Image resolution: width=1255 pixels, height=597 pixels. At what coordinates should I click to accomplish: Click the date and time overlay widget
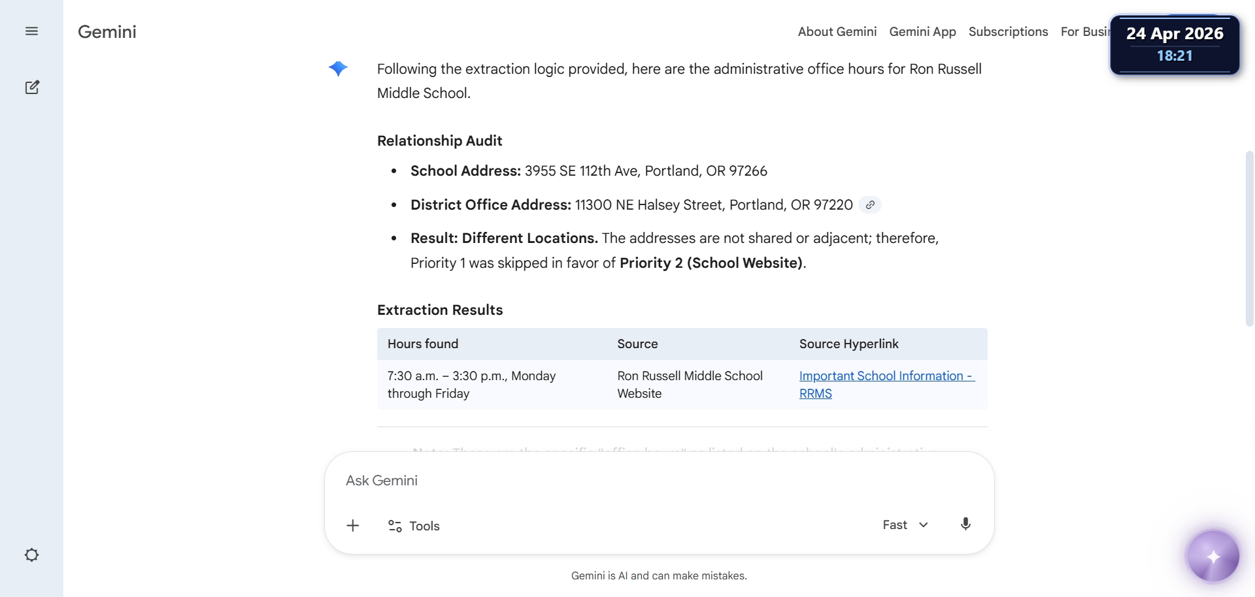[1175, 44]
